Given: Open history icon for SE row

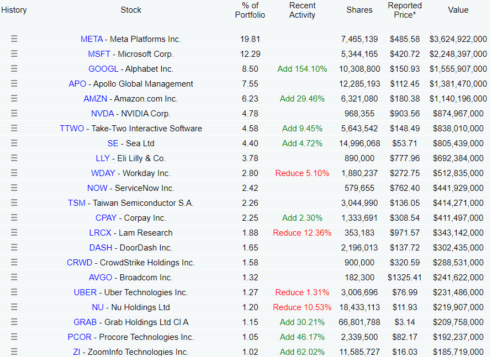Looking at the screenshot, I should pos(14,143).
